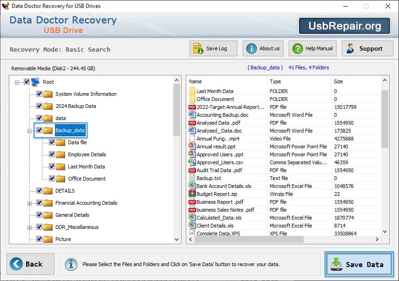Click the folder icon of 2024 Backup Data

pyautogui.click(x=48, y=106)
